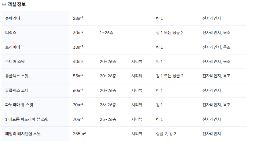Click the bed icon beside 객실 정보
Screen dimensions: 256x144
[4, 4]
